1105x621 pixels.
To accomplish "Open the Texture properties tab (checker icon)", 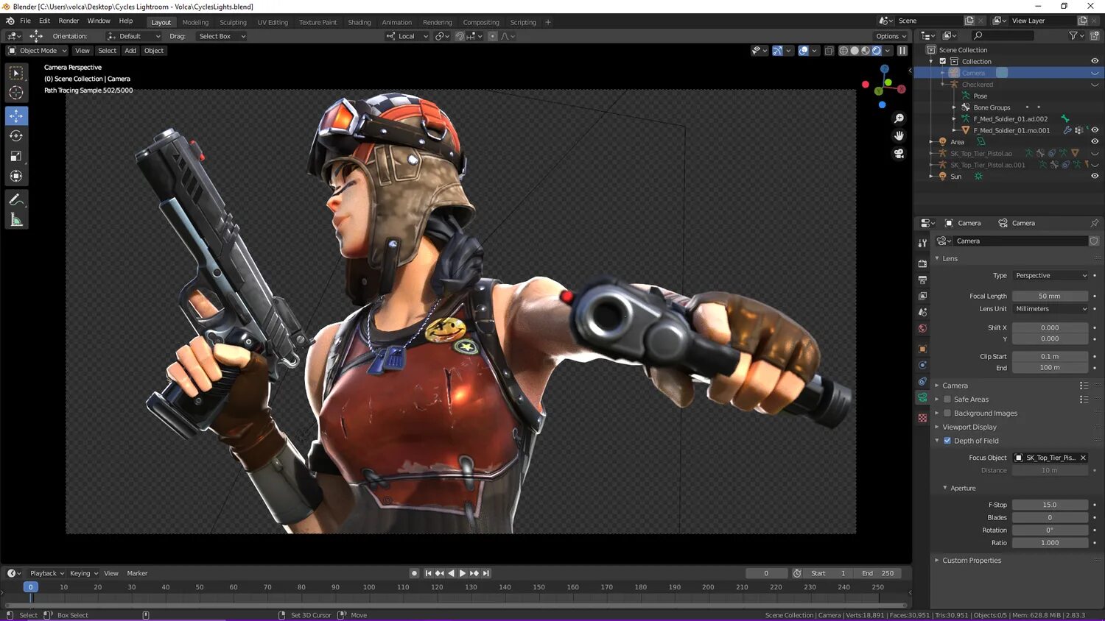I will point(922,418).
